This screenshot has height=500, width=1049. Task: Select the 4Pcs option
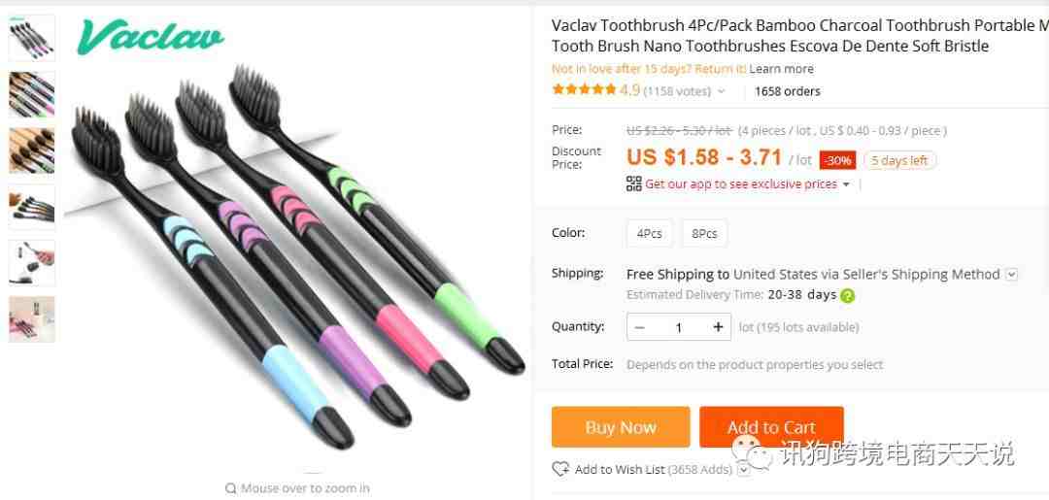pyautogui.click(x=650, y=233)
